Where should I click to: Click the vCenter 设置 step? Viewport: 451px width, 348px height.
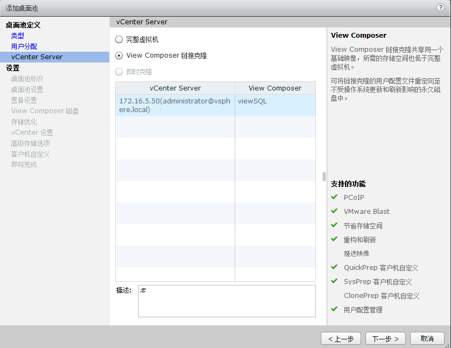tap(32, 133)
